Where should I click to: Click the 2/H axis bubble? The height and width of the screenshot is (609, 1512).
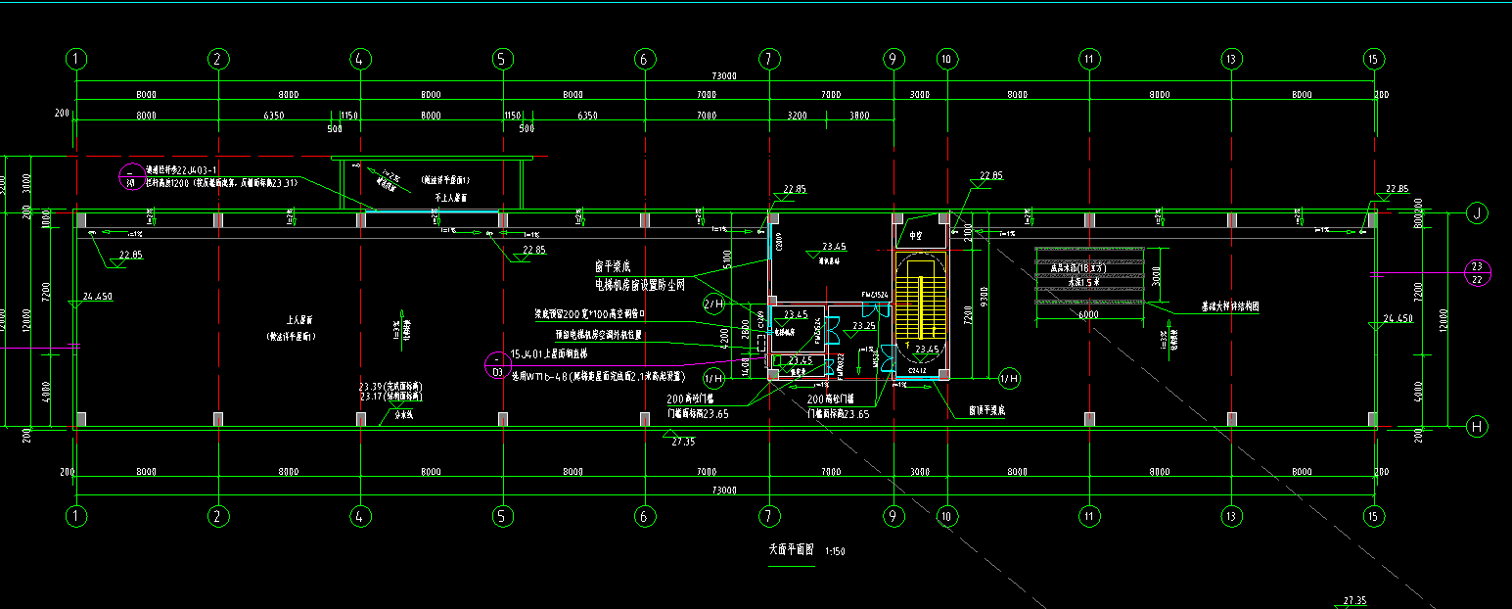[714, 304]
